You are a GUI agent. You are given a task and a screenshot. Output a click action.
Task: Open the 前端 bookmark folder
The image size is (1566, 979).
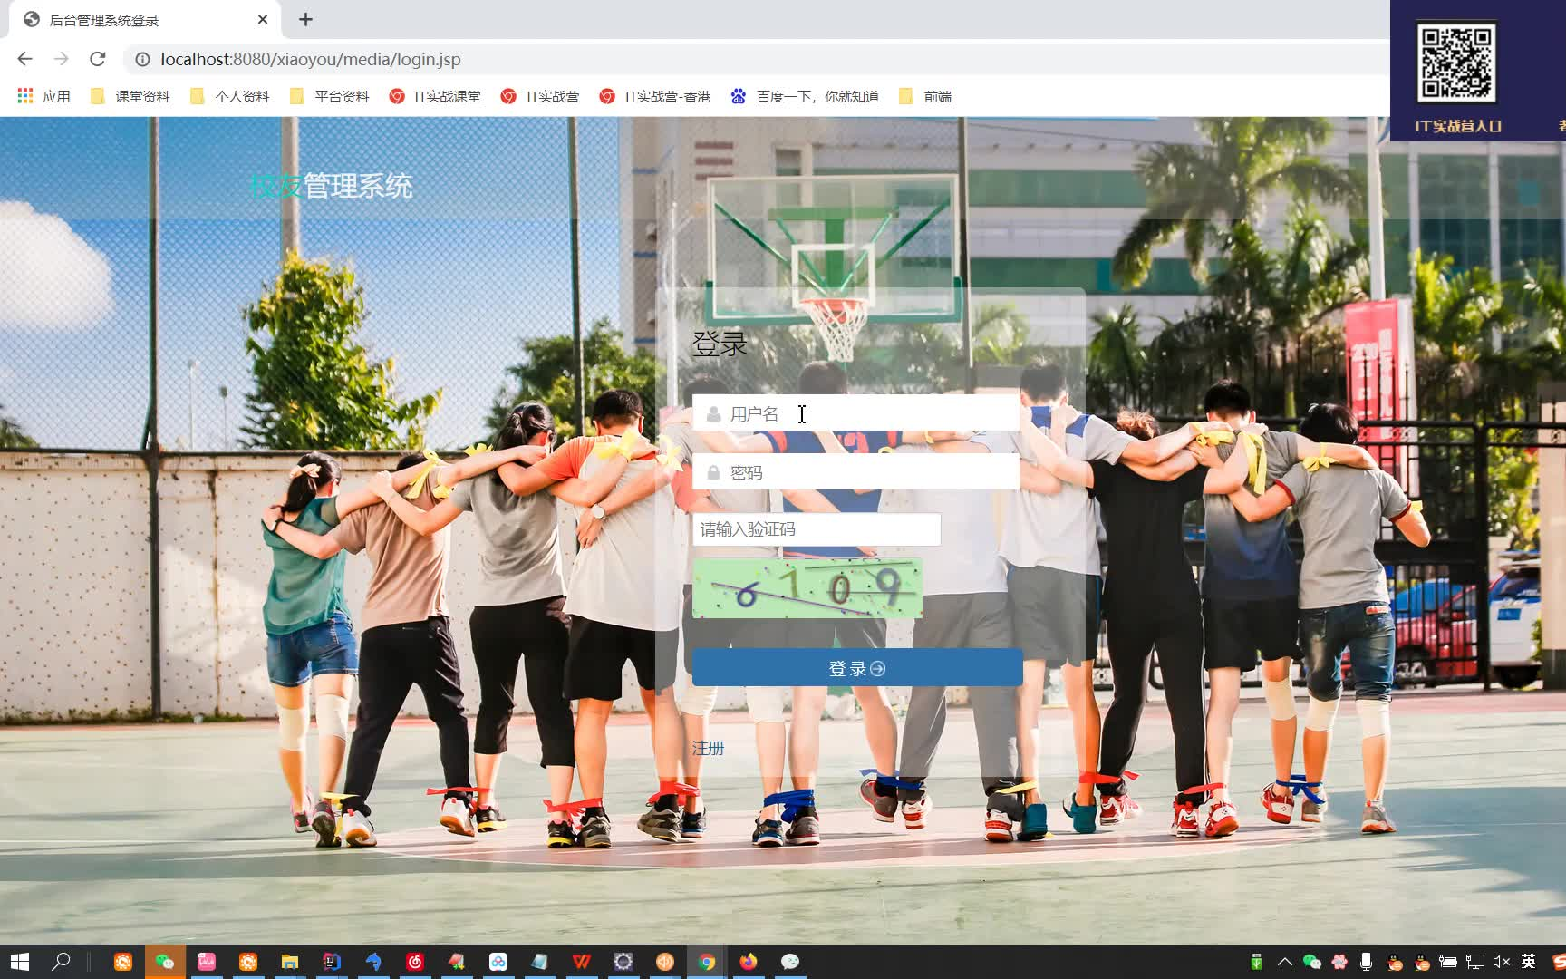tap(925, 96)
